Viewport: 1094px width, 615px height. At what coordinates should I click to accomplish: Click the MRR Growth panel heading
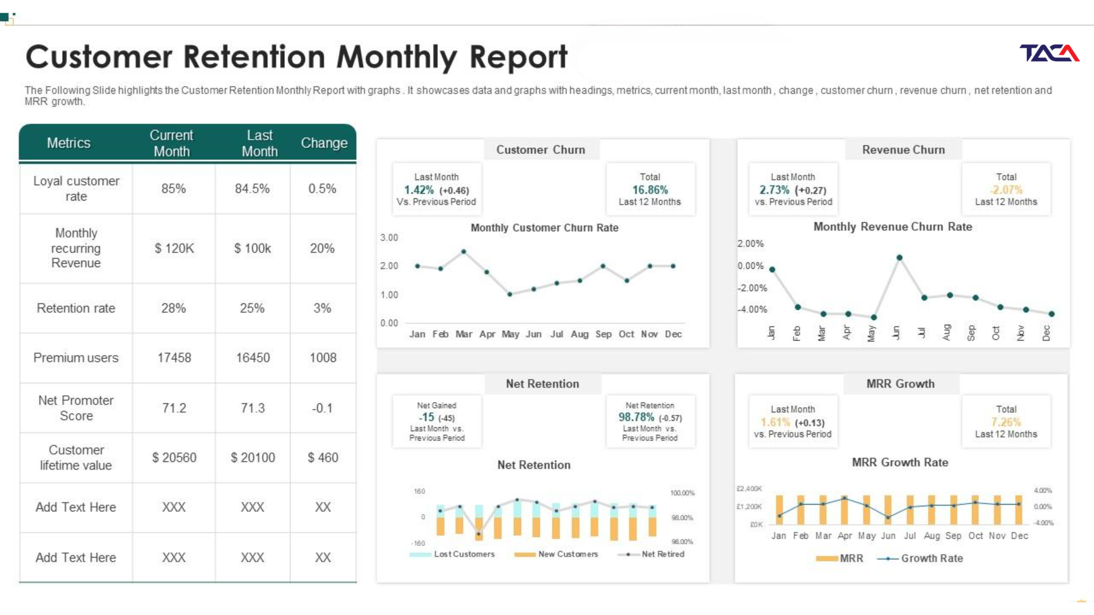[901, 384]
